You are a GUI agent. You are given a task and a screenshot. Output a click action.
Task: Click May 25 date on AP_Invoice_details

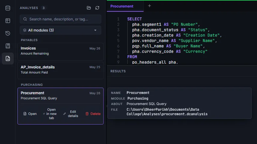click(x=95, y=67)
